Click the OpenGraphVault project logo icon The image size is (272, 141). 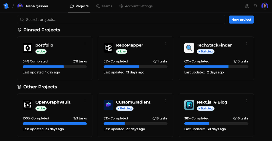point(27,105)
